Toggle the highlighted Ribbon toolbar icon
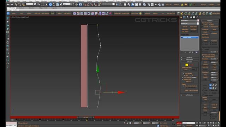Screen dimensions: 226x127 coord(133,5)
